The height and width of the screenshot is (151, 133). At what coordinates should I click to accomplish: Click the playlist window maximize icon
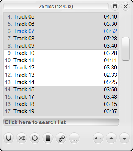pyautogui.click(x=115, y=6)
